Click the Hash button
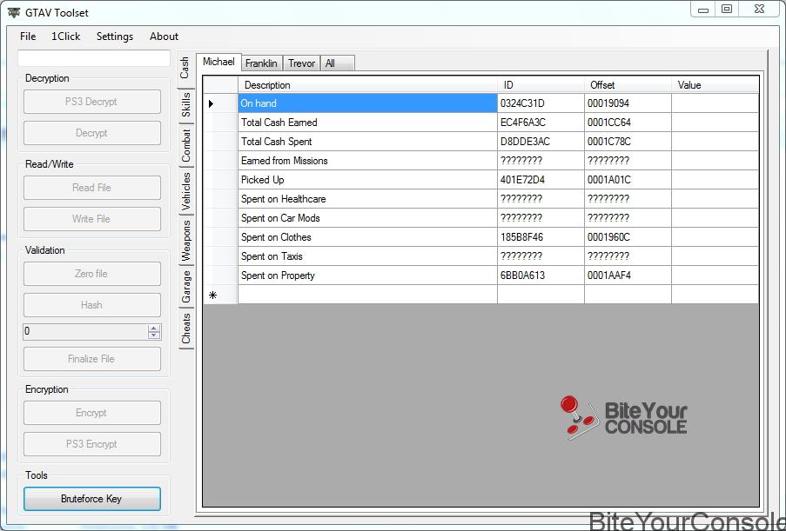Viewport: 786px width, 531px height. [91, 305]
